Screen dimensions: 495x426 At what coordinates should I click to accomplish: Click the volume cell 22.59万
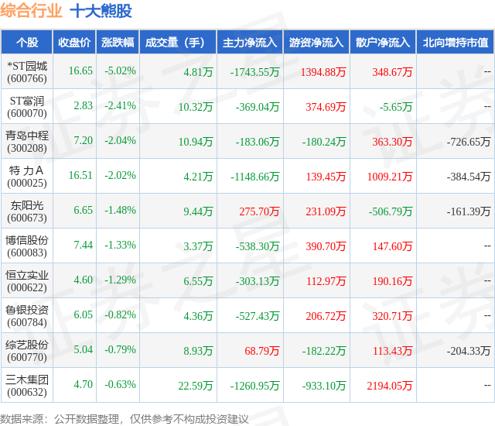[x=196, y=386]
